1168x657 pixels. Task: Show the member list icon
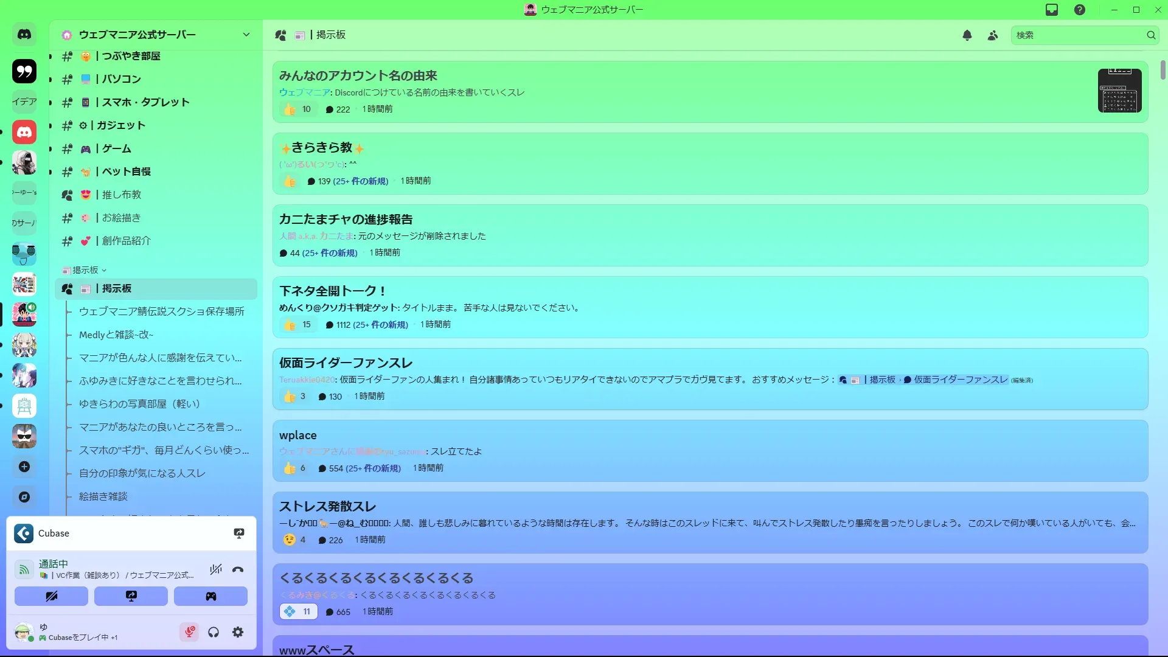tap(993, 35)
